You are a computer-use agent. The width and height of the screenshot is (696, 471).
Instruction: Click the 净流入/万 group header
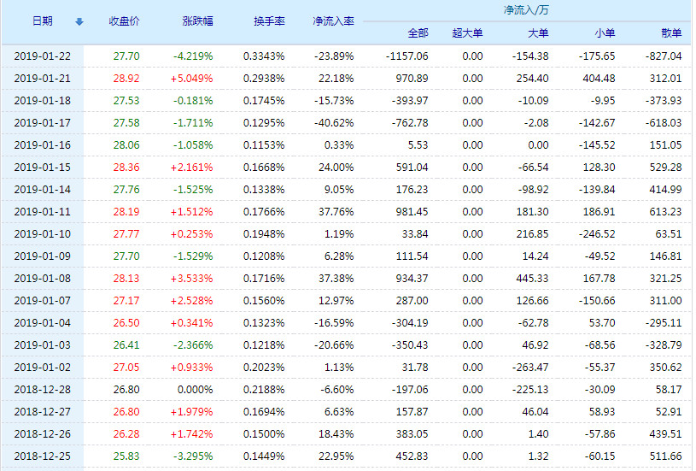click(525, 10)
